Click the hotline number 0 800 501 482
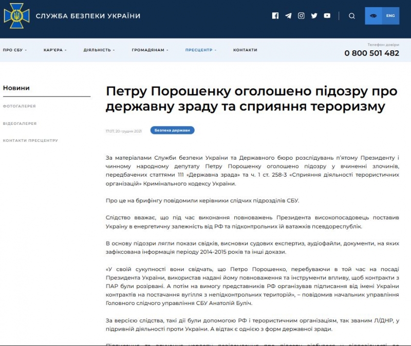 (x=371, y=53)
